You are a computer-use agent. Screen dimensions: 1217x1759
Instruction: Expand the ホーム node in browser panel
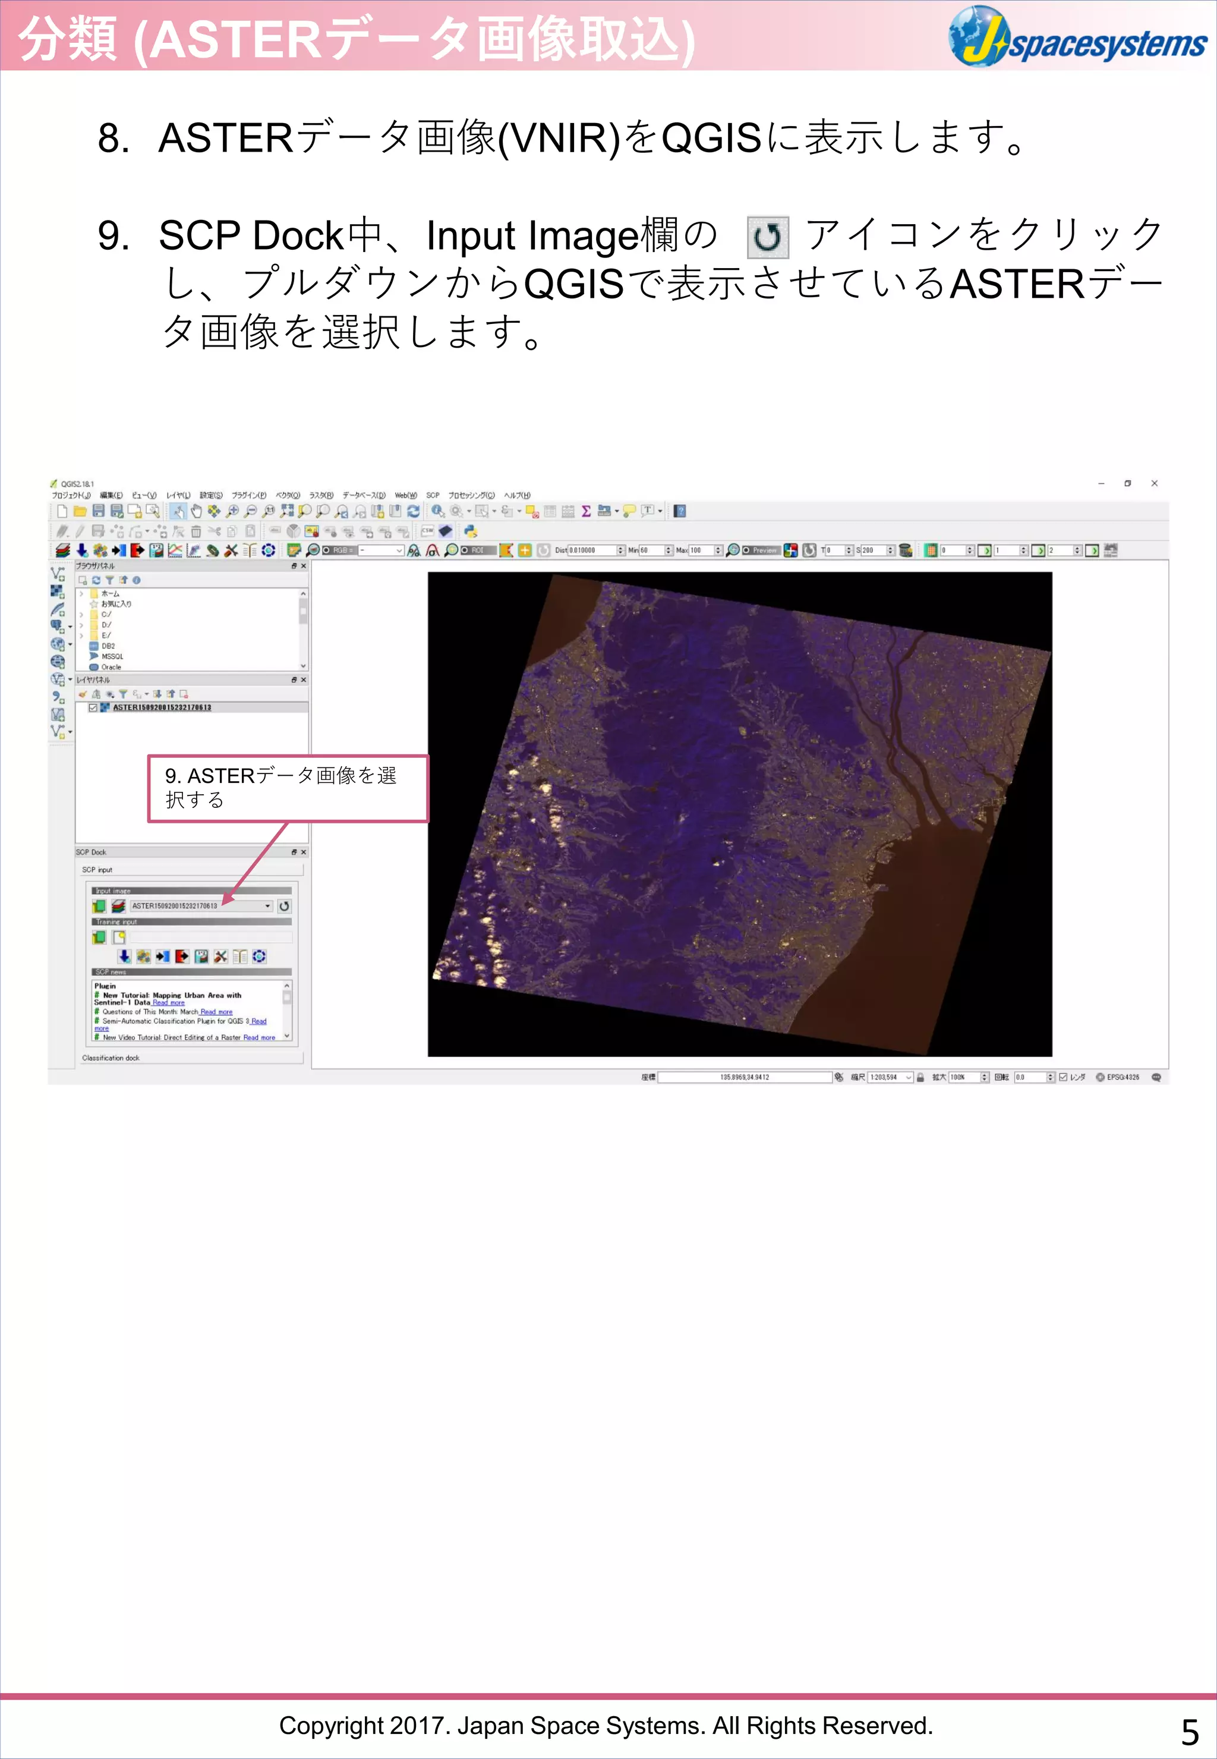81,593
